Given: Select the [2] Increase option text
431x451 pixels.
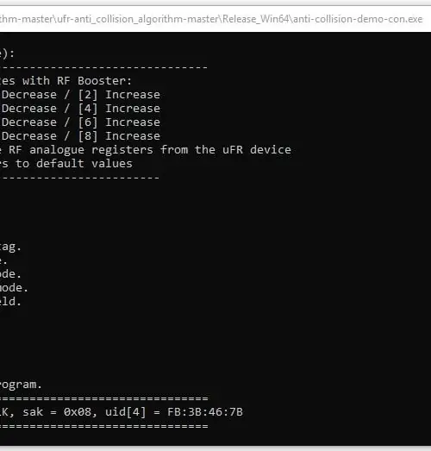Looking at the screenshot, I should click(x=119, y=95).
